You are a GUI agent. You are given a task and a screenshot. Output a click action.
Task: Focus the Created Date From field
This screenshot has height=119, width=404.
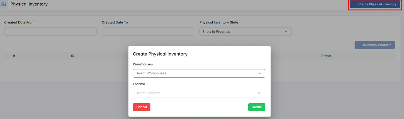point(50,31)
